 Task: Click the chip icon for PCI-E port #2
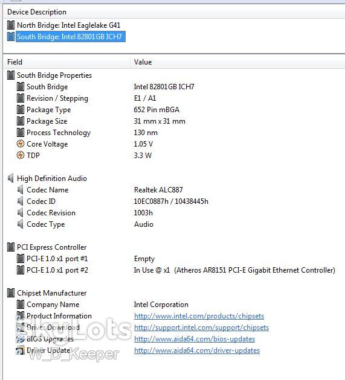[x=21, y=270]
